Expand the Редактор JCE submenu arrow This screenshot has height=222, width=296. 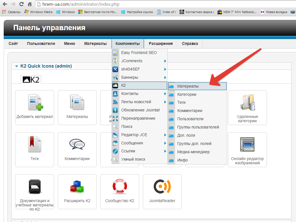coord(165,135)
